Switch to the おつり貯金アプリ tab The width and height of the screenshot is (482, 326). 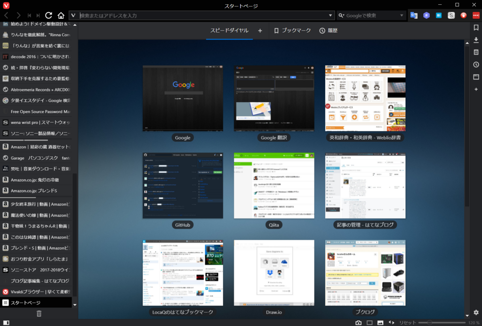click(36, 259)
